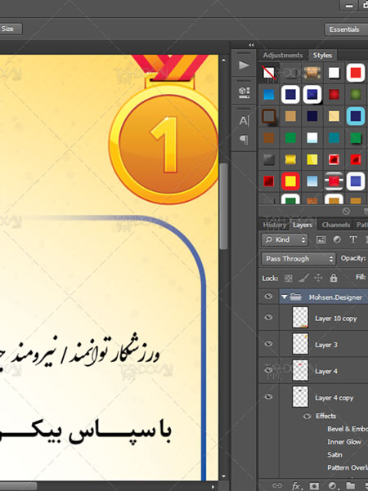
Task: Add a layer style via fx icon
Action: coord(295,486)
